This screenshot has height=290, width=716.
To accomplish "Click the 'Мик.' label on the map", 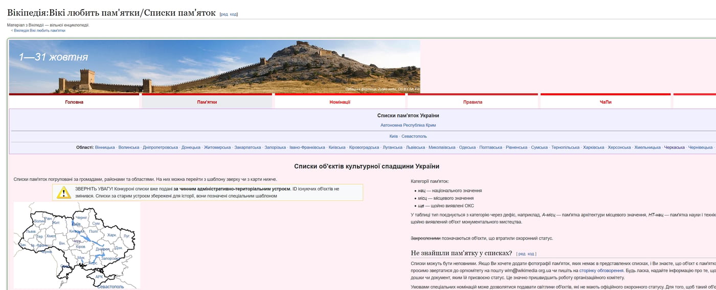I will point(80,258).
